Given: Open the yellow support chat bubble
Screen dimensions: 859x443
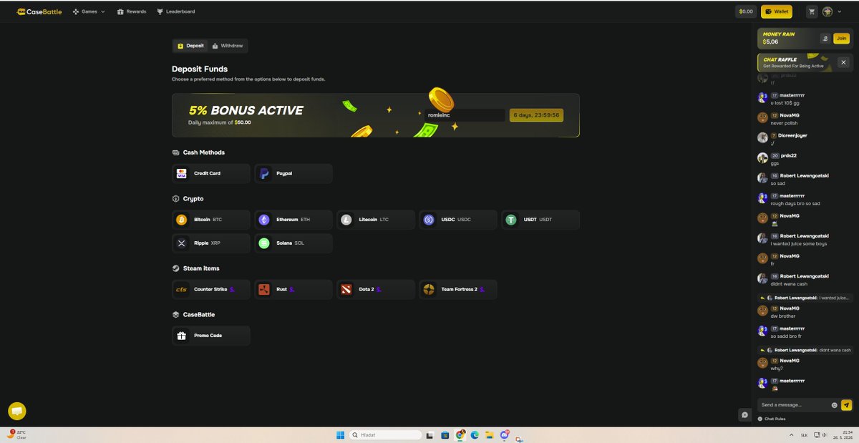Looking at the screenshot, I should [17, 411].
